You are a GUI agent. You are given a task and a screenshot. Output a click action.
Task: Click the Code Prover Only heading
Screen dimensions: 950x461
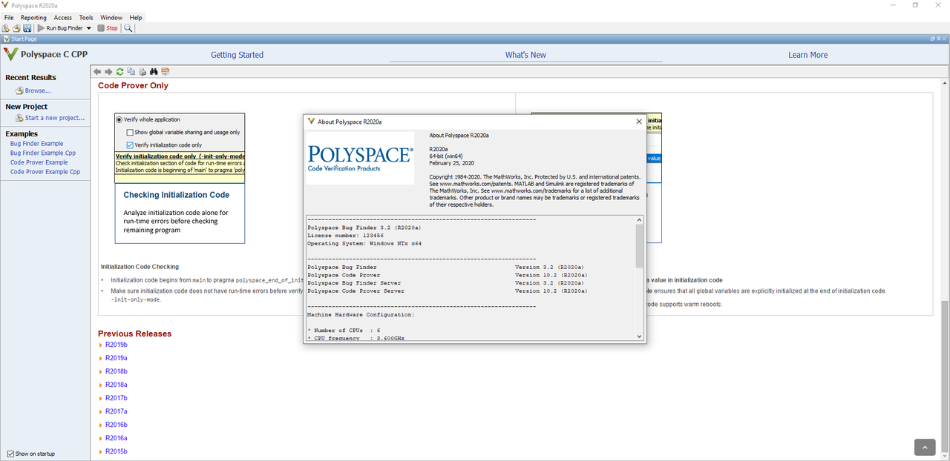click(x=134, y=85)
